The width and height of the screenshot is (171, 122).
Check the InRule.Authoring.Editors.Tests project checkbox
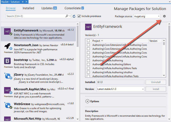[89, 68]
